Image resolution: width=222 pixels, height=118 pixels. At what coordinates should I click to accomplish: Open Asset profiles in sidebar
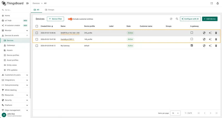15,60
